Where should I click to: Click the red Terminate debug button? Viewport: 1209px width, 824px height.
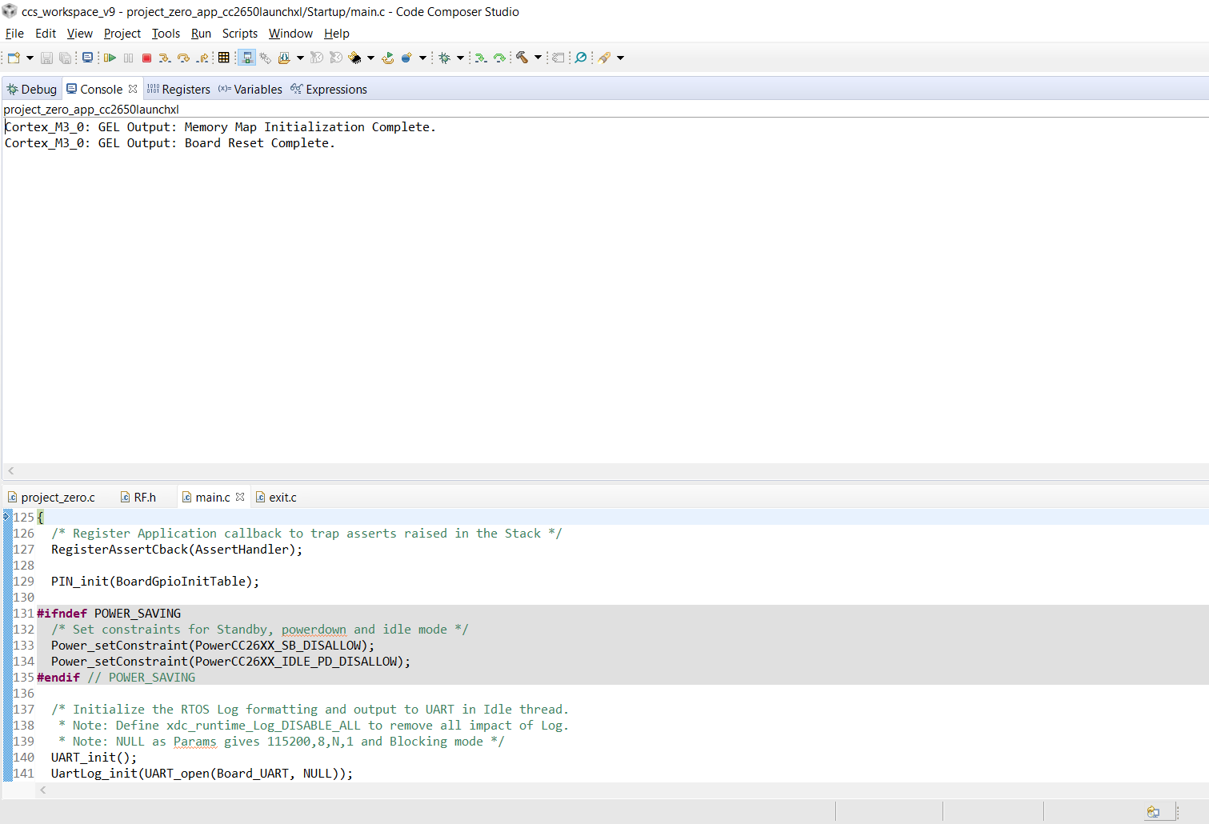coord(146,58)
